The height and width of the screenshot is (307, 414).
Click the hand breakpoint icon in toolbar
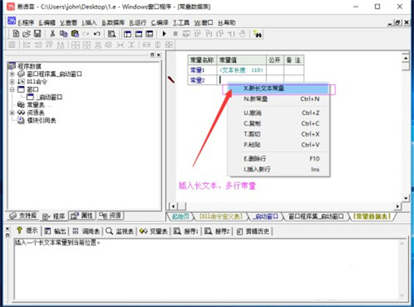(242, 34)
